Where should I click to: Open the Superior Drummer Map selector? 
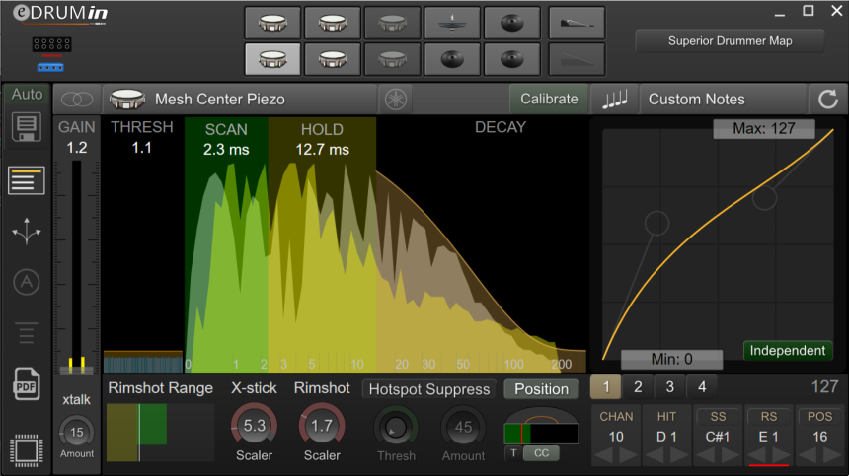[730, 41]
